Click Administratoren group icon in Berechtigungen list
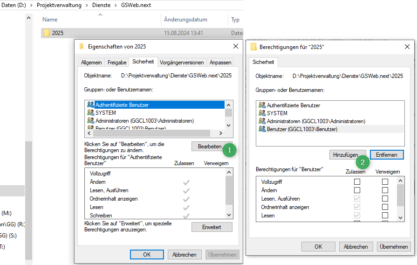Viewport: 417px width, 265px height. pyautogui.click(x=262, y=121)
